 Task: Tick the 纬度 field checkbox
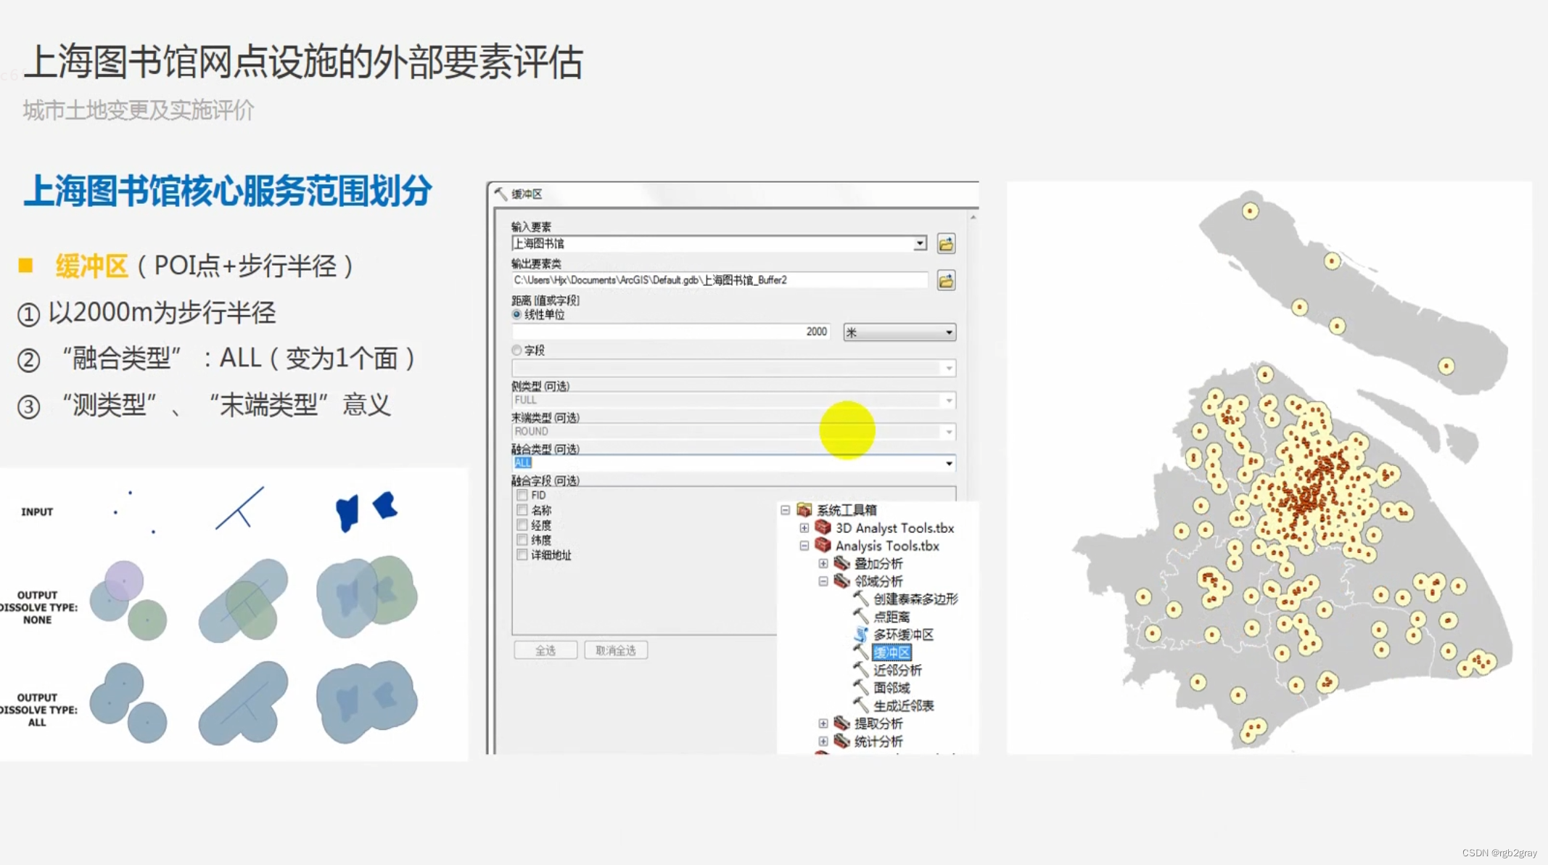pos(522,540)
